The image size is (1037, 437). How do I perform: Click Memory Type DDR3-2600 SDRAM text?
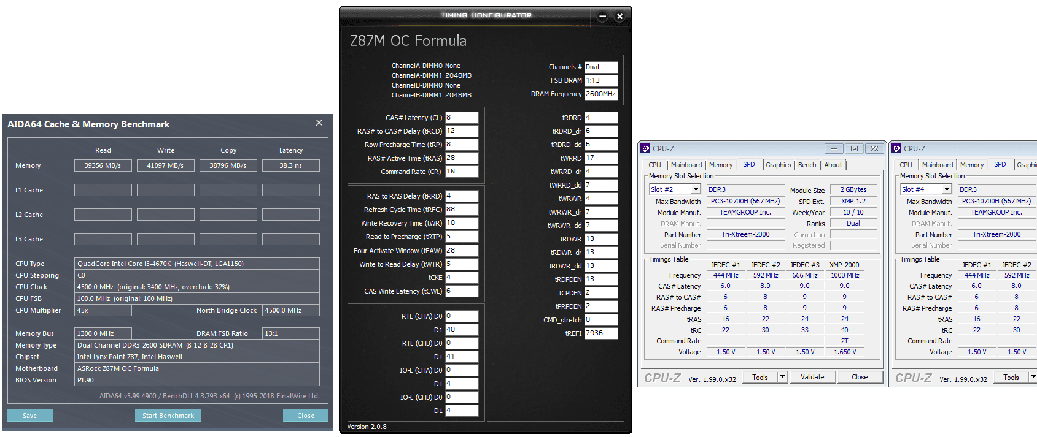pos(197,345)
